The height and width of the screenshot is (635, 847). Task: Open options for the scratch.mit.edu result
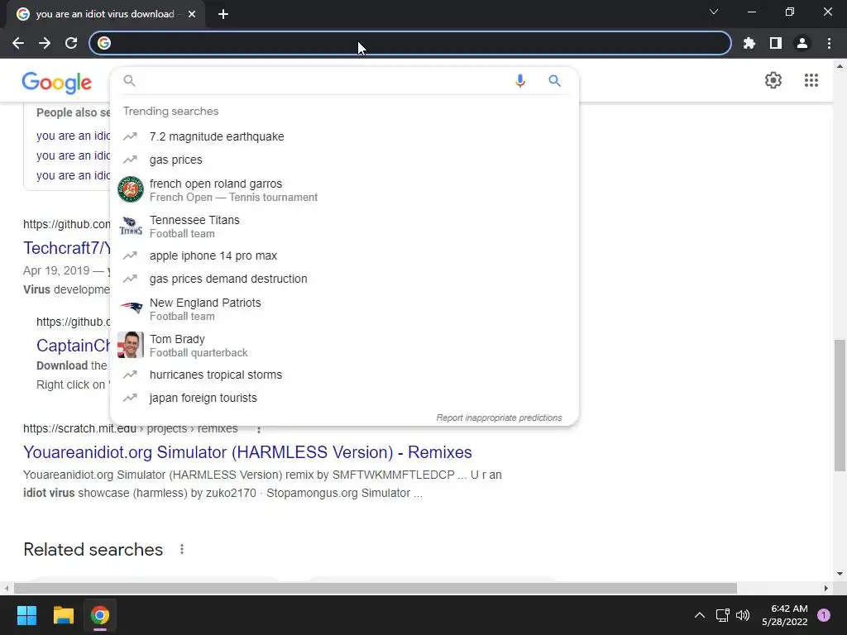tap(259, 429)
